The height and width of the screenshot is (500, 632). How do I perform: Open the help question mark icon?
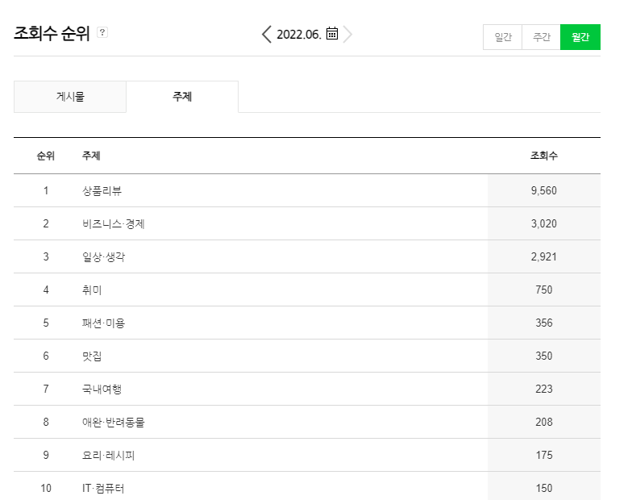pos(102,32)
